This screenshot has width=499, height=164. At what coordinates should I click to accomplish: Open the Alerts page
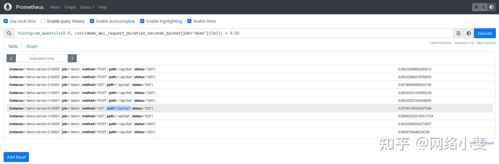pyautogui.click(x=55, y=7)
